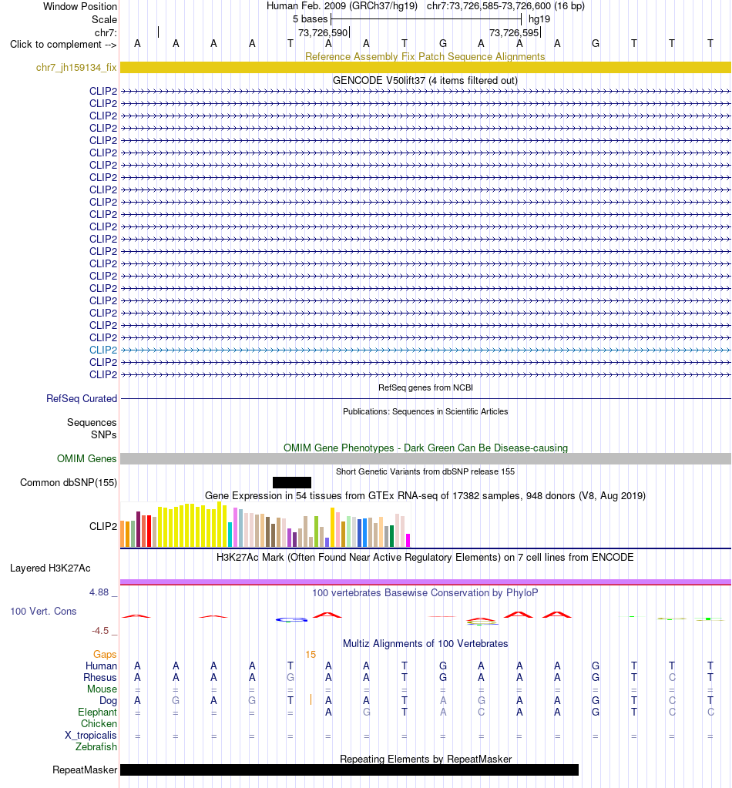Click the Mouse species label
The image size is (732, 788).
pos(102,689)
